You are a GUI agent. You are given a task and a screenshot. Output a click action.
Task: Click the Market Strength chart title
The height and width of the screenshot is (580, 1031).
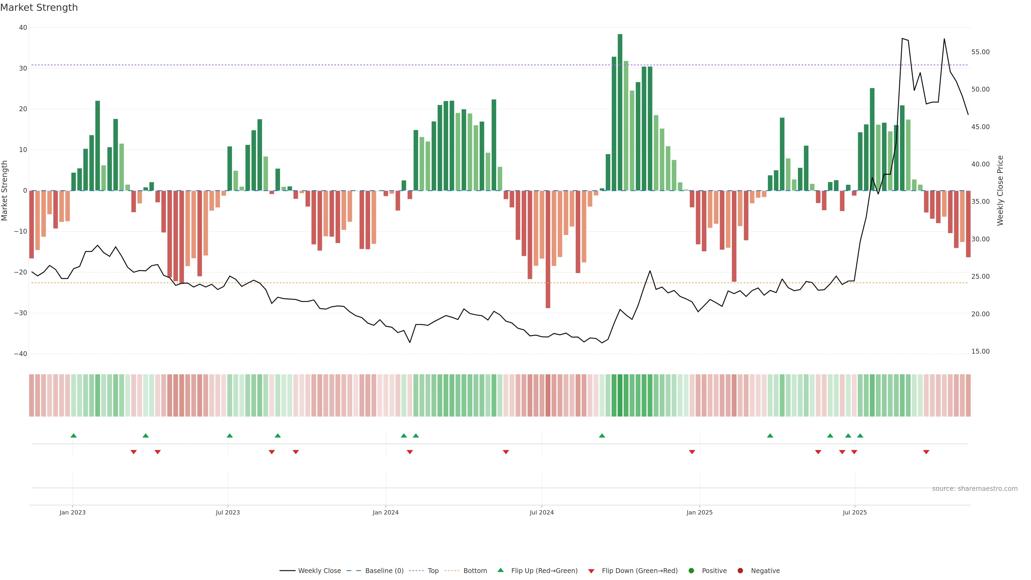(x=39, y=8)
